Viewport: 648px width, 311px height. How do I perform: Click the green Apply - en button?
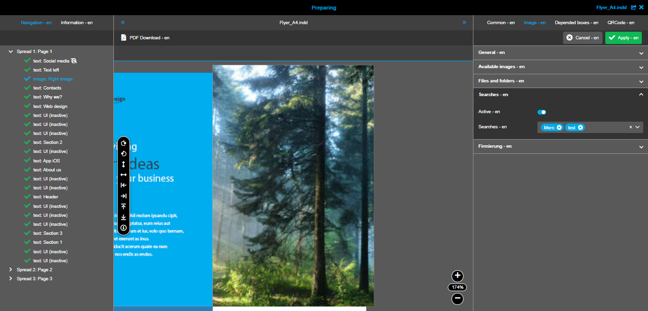(x=623, y=38)
